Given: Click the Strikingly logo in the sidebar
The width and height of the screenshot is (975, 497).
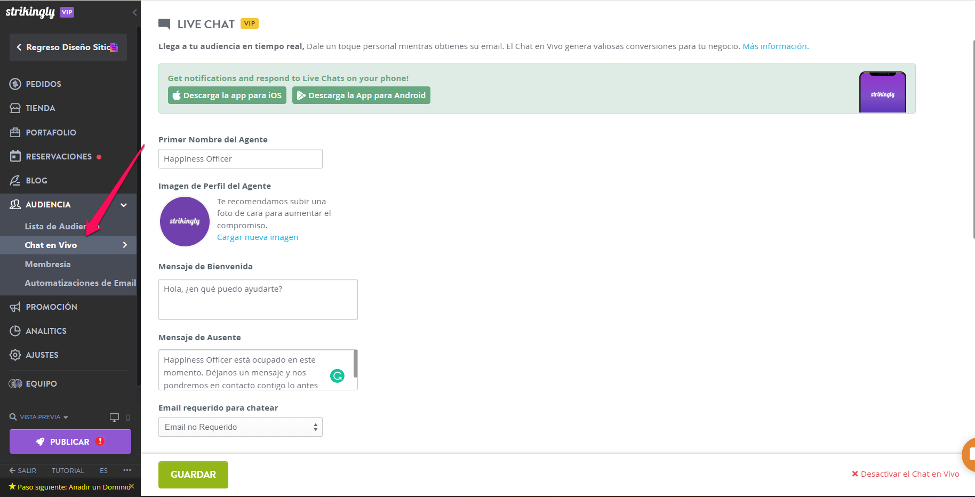Looking at the screenshot, I should (x=30, y=12).
